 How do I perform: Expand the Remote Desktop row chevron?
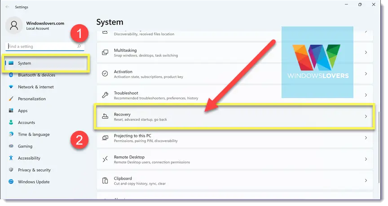[366, 159]
